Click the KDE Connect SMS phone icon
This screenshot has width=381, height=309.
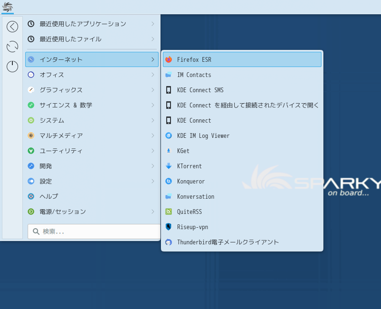pyautogui.click(x=169, y=90)
